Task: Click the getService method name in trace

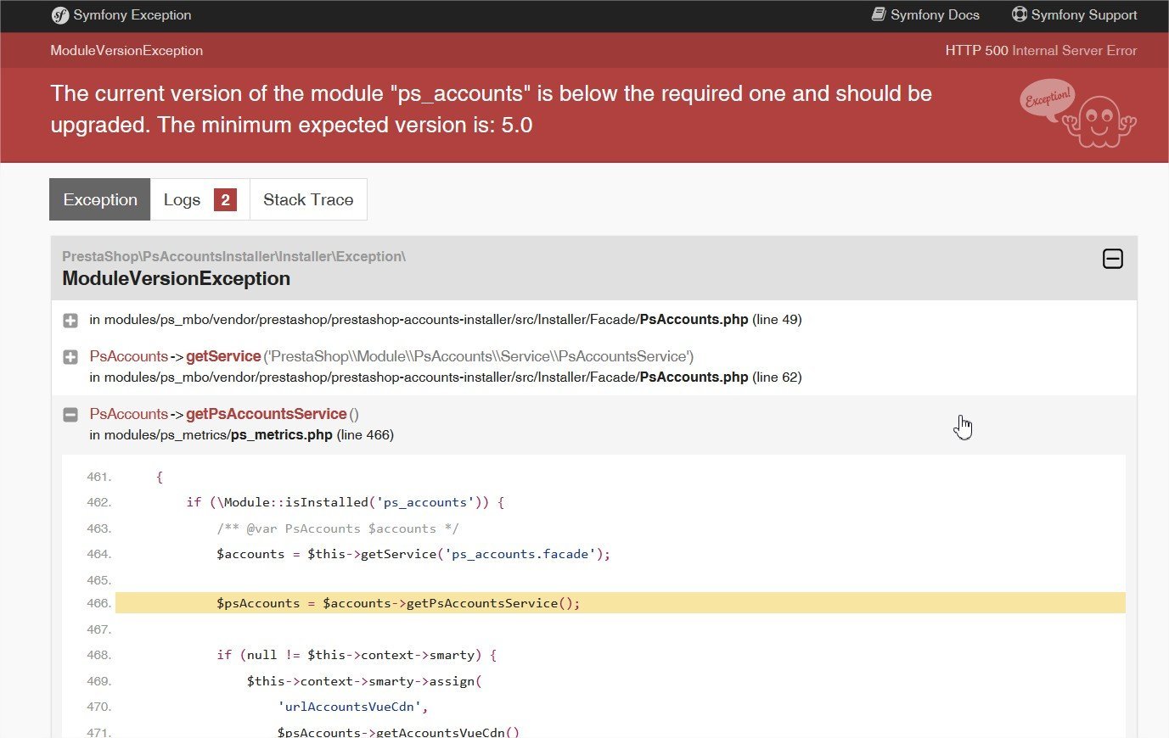Action: coord(223,356)
